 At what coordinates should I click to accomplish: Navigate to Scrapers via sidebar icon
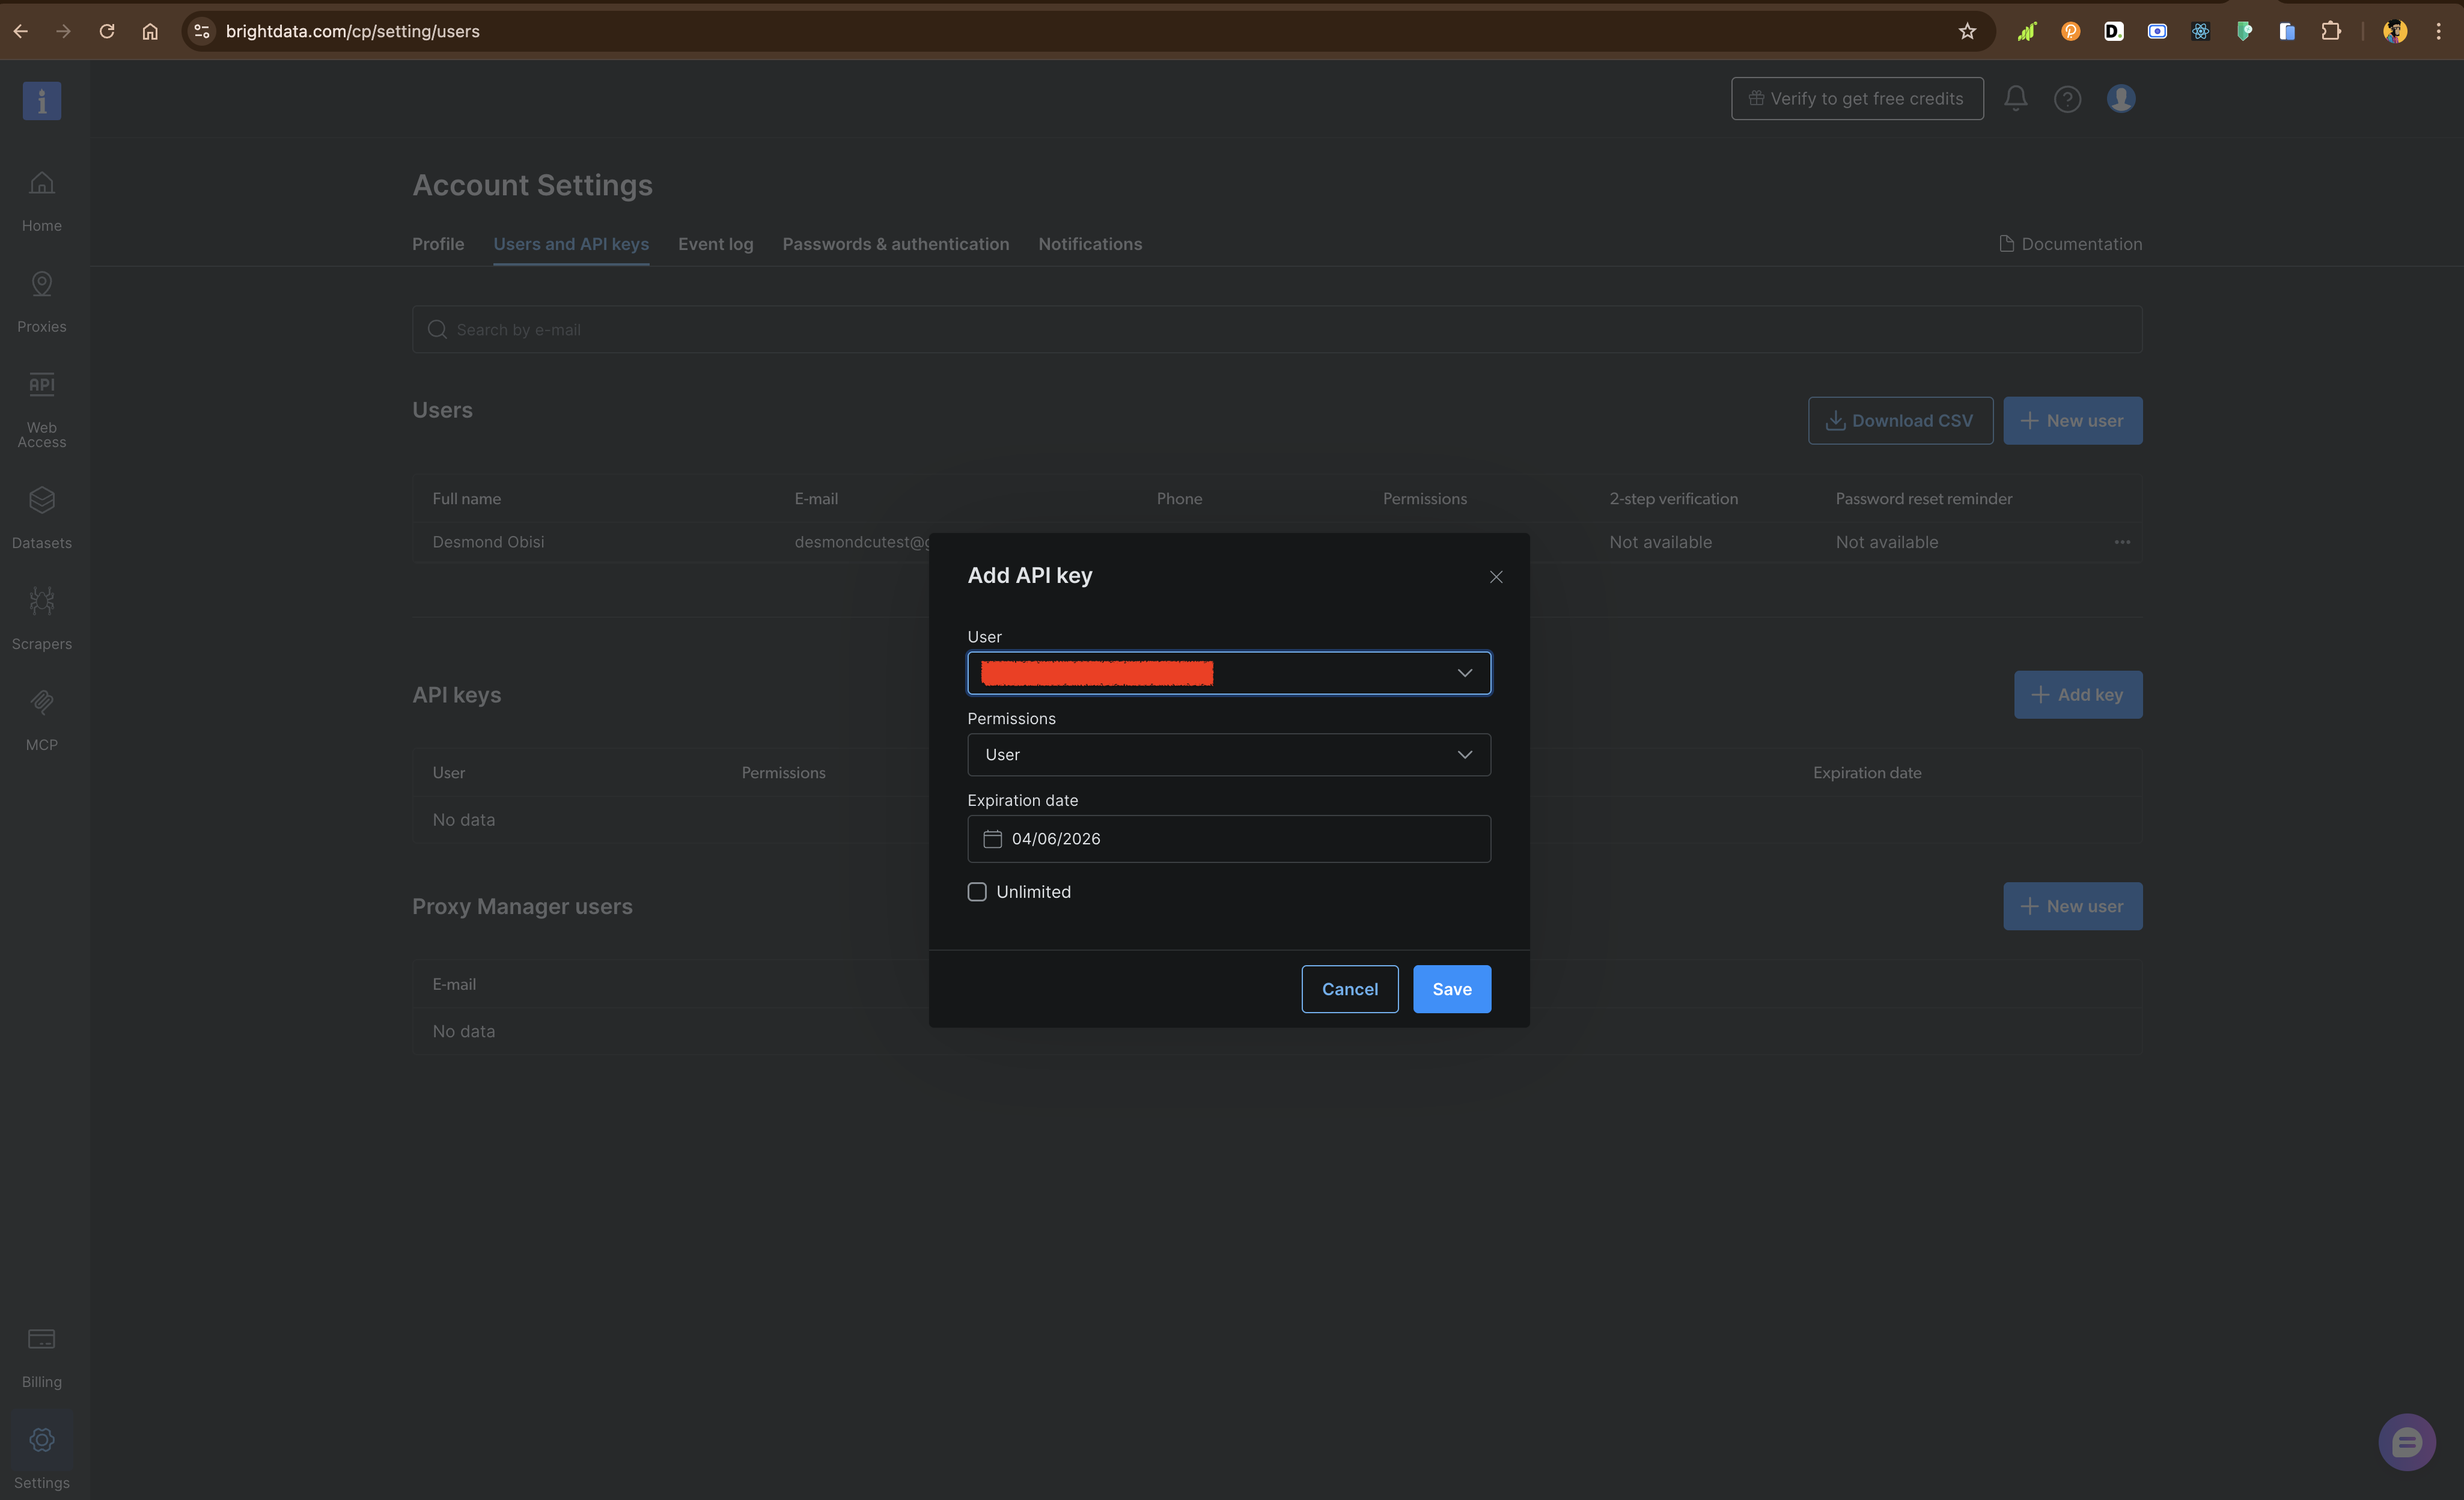click(x=41, y=615)
